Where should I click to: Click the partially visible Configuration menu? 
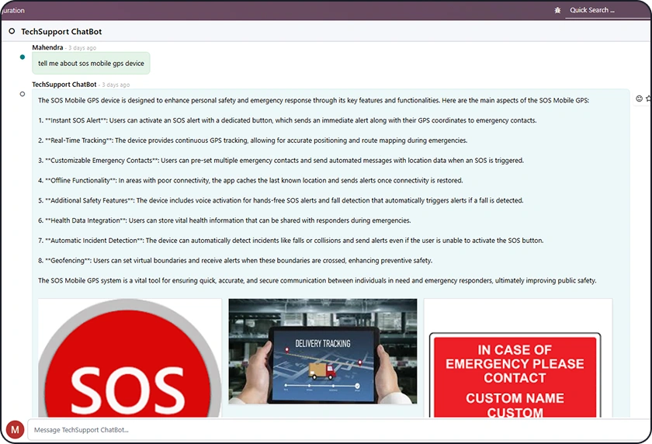[x=12, y=10]
